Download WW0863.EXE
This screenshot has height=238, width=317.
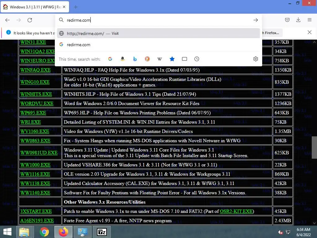35,141
